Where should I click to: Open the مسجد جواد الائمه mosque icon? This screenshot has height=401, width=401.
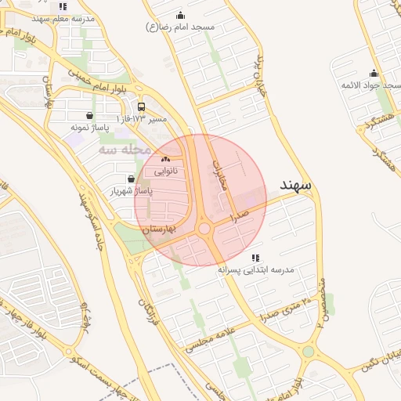(x=374, y=74)
